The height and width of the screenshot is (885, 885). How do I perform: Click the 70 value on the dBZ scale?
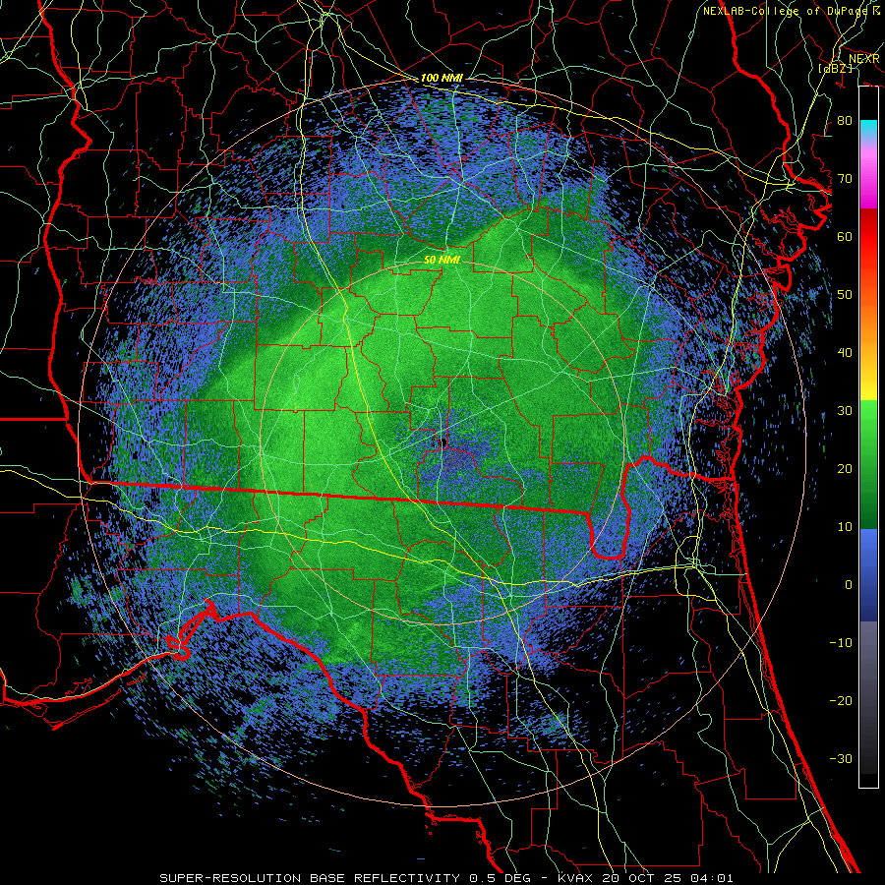845,178
